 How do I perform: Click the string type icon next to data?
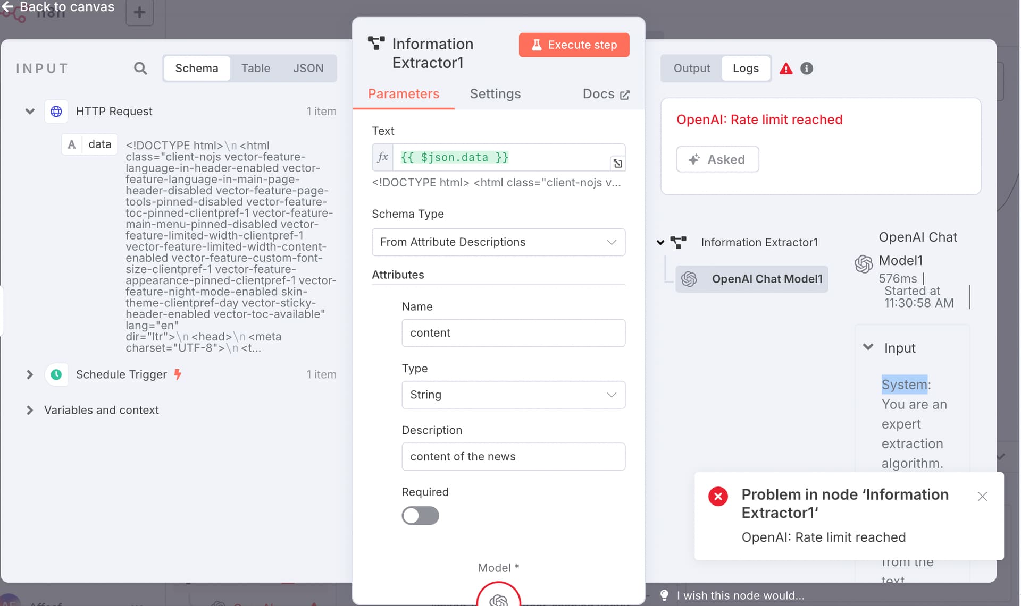72,144
